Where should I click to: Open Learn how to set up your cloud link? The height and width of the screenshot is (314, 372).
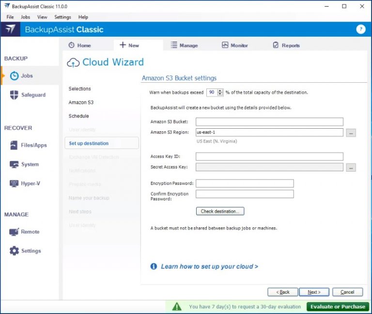209,267
